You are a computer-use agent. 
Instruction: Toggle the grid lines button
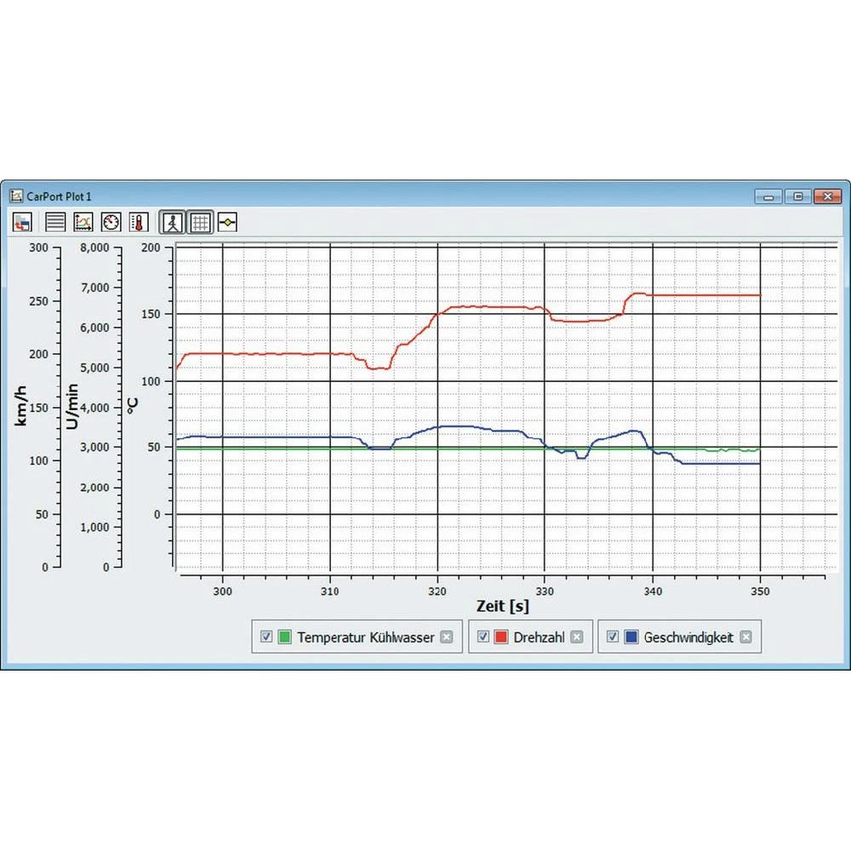200,223
